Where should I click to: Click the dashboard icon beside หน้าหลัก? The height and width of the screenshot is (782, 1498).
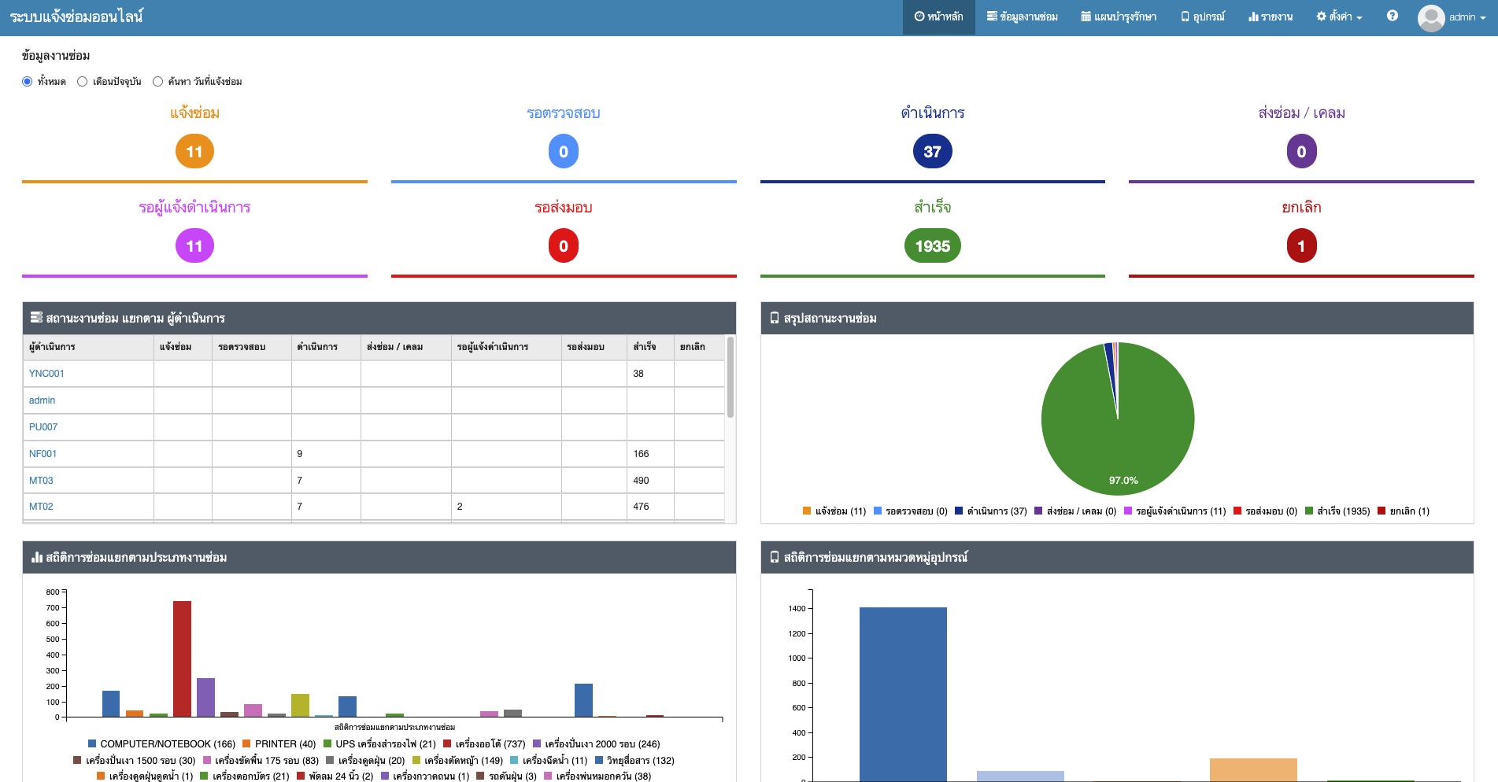[x=919, y=17]
